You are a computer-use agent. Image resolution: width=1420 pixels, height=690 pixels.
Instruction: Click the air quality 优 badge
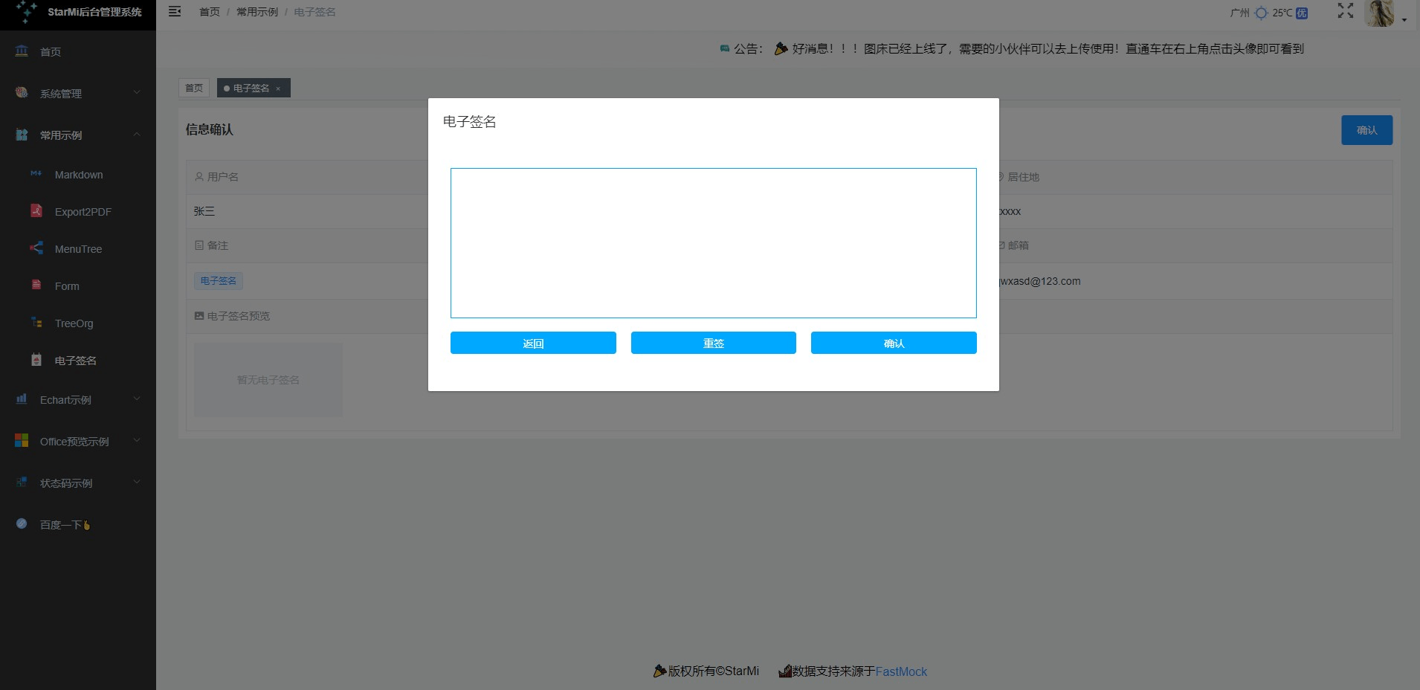1302,13
